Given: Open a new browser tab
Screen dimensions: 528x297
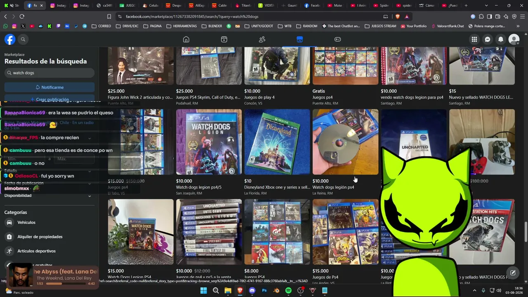Looking at the screenshot, I should click(x=466, y=5).
